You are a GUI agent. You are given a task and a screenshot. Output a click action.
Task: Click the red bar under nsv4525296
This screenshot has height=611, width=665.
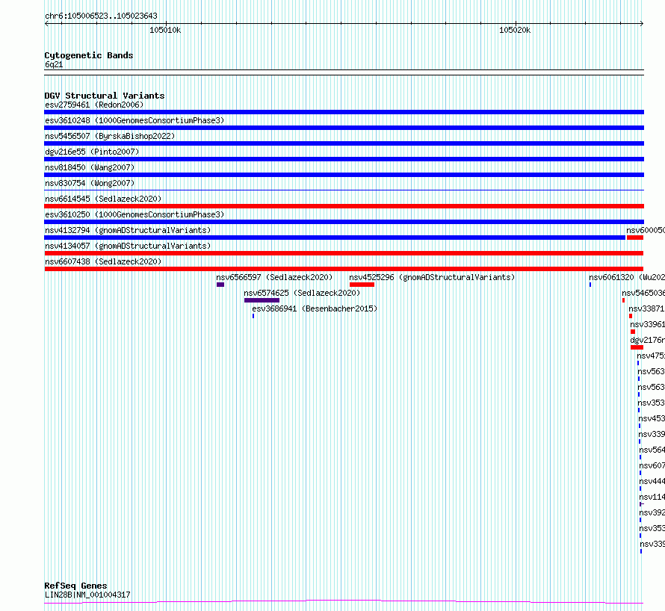[x=362, y=285]
